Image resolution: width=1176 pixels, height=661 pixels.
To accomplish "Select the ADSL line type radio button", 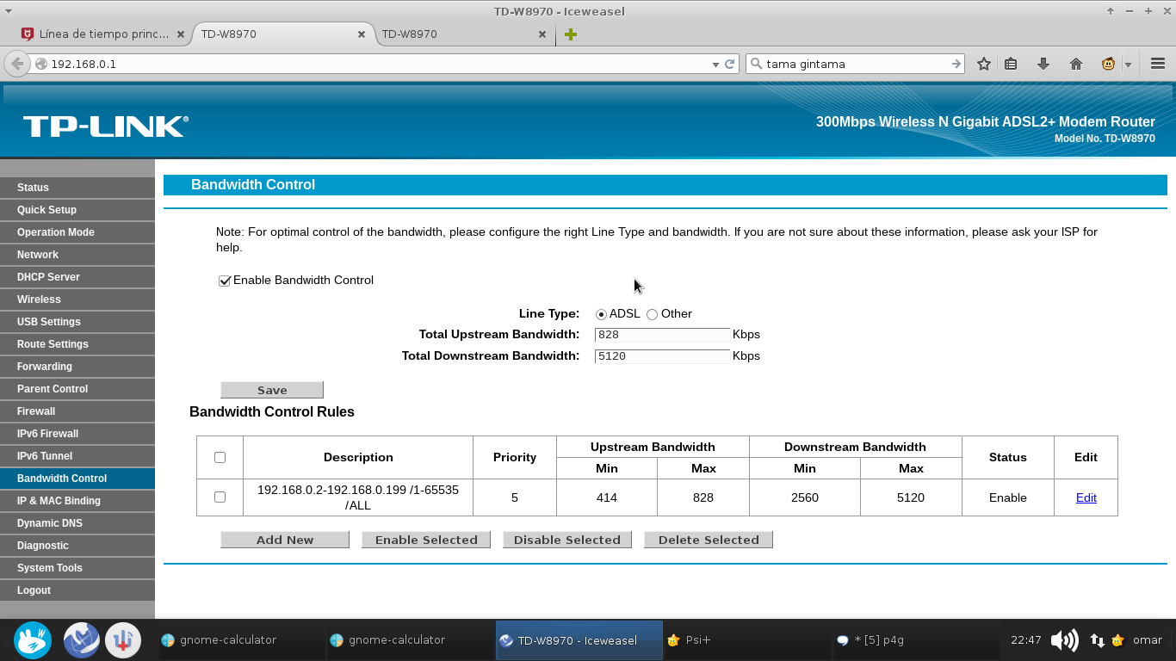I will [601, 314].
